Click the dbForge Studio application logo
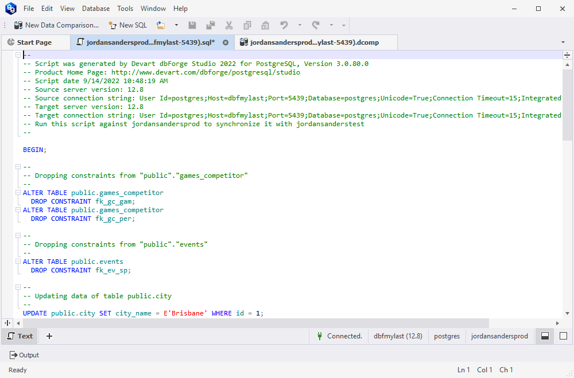Screen dimensions: 574x378 click(10, 9)
